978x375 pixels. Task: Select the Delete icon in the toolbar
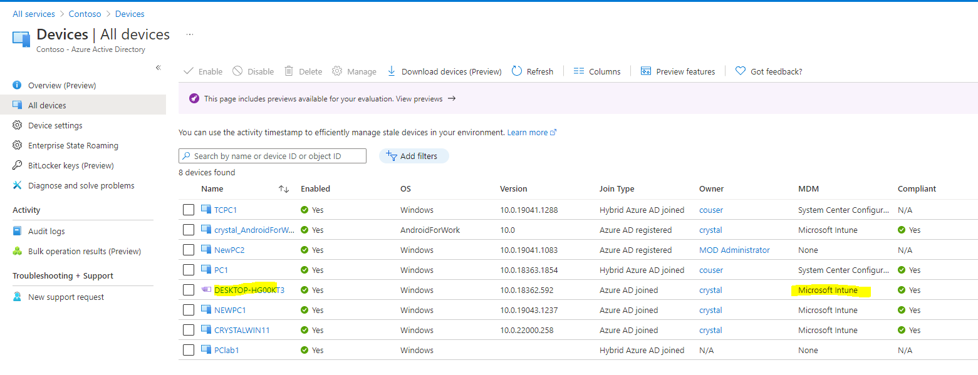point(288,71)
